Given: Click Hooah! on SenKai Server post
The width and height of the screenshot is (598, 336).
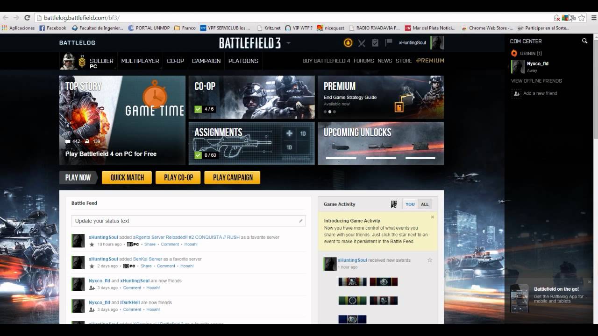Looking at the screenshot, I should 187,266.
